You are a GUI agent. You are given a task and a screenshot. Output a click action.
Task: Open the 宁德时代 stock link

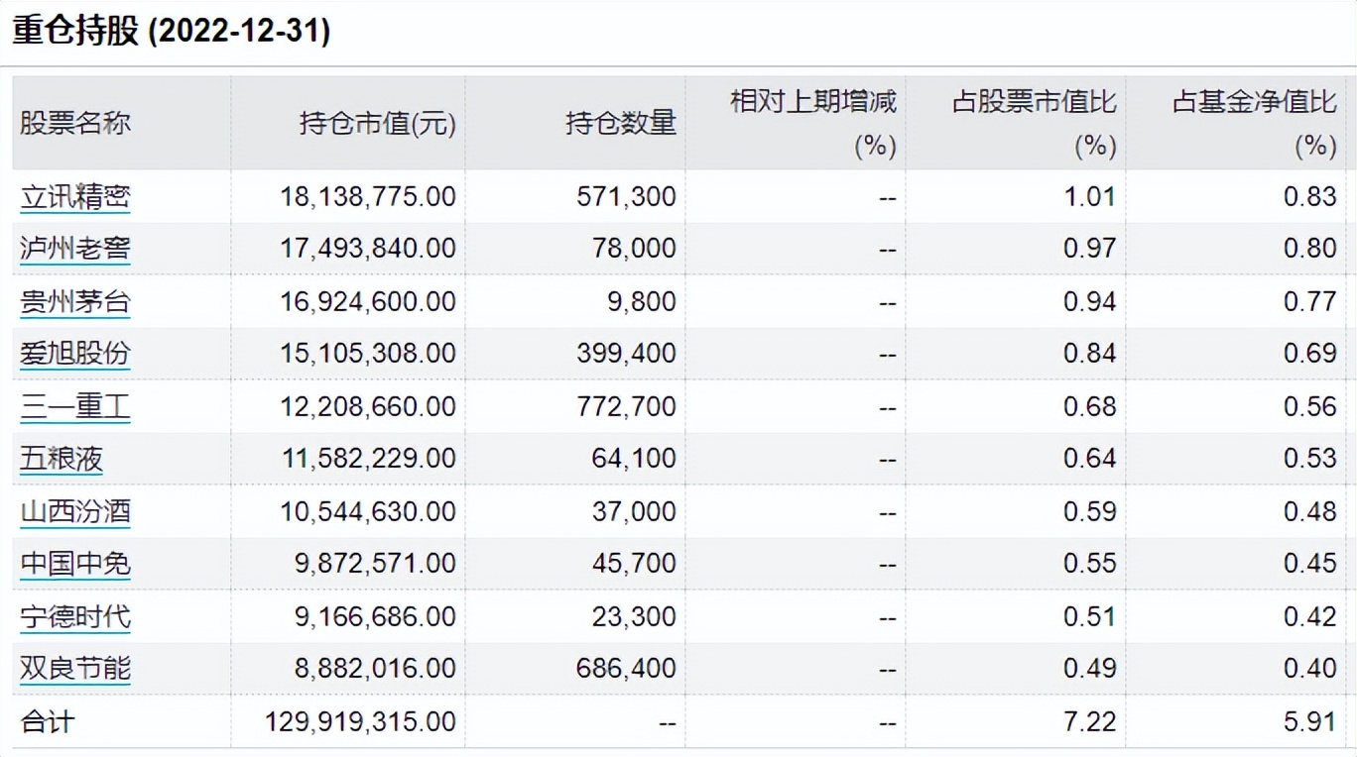pos(76,615)
